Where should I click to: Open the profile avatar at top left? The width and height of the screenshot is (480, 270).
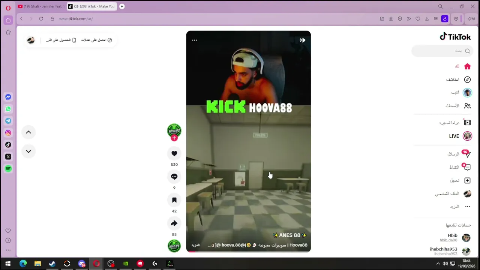click(31, 40)
